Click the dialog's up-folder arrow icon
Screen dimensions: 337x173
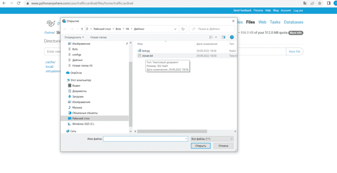[82, 29]
